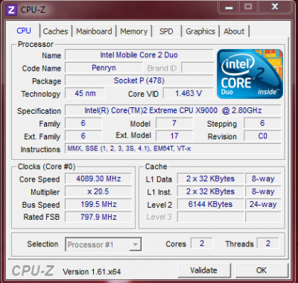Click the Stepping value field

(262, 123)
